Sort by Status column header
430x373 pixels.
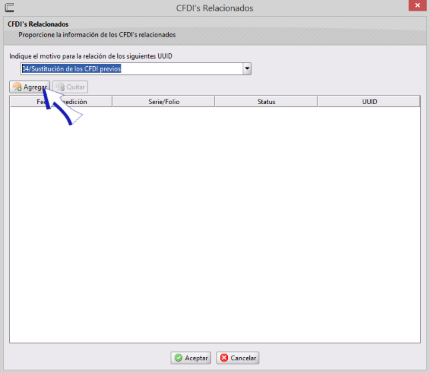pos(266,101)
